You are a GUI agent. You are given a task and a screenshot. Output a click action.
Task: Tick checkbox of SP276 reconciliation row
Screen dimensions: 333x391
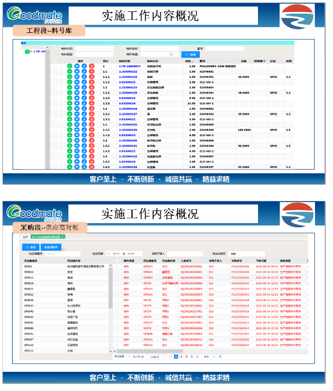(117, 283)
